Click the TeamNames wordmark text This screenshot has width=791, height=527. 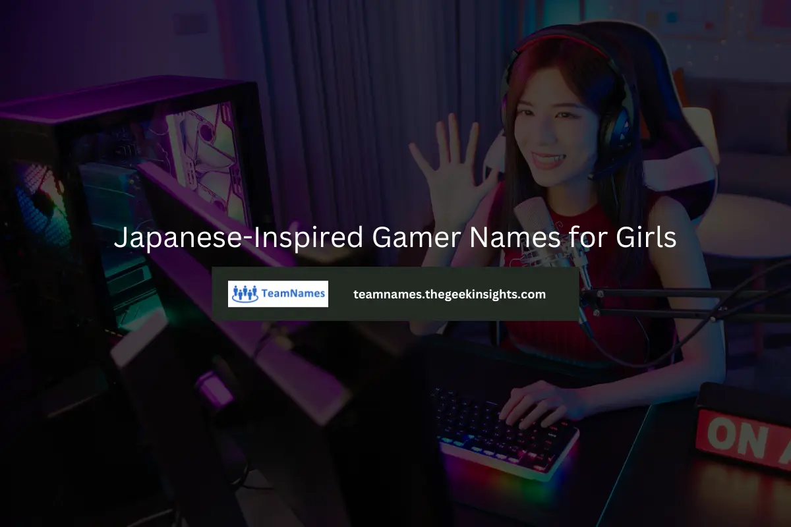pos(295,294)
